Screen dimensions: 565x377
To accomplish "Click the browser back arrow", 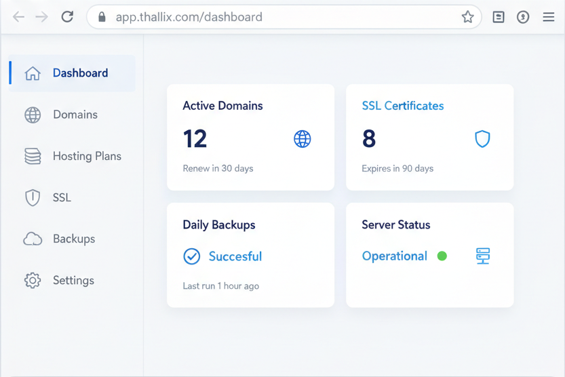I will pyautogui.click(x=18, y=16).
